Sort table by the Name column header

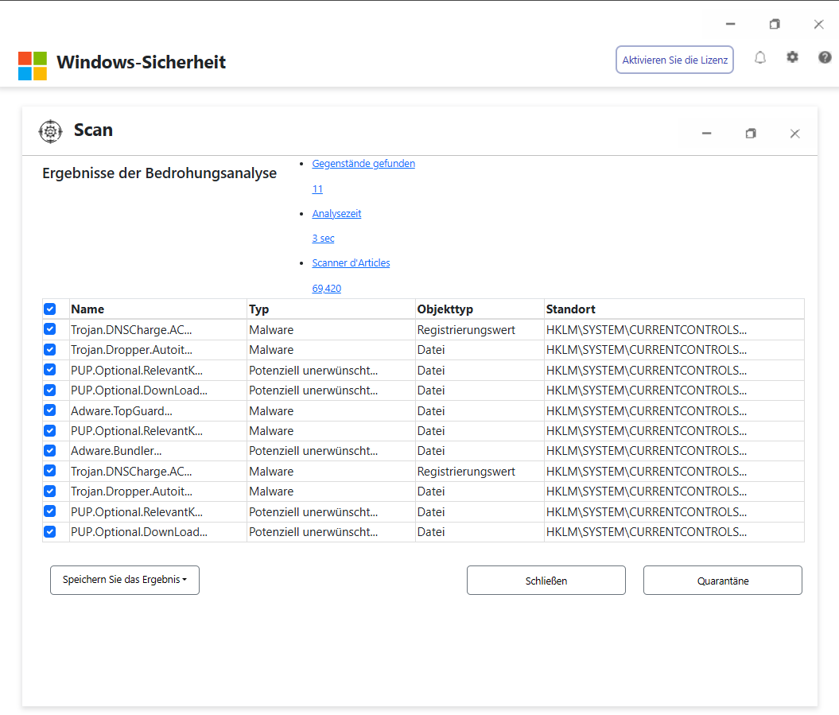coord(87,309)
